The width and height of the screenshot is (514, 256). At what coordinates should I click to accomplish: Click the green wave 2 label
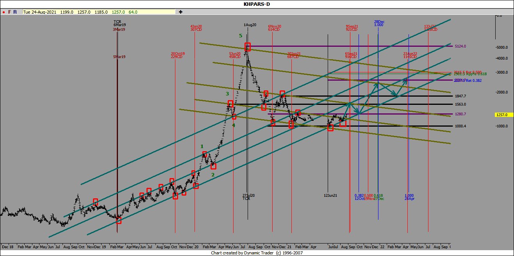213,175
